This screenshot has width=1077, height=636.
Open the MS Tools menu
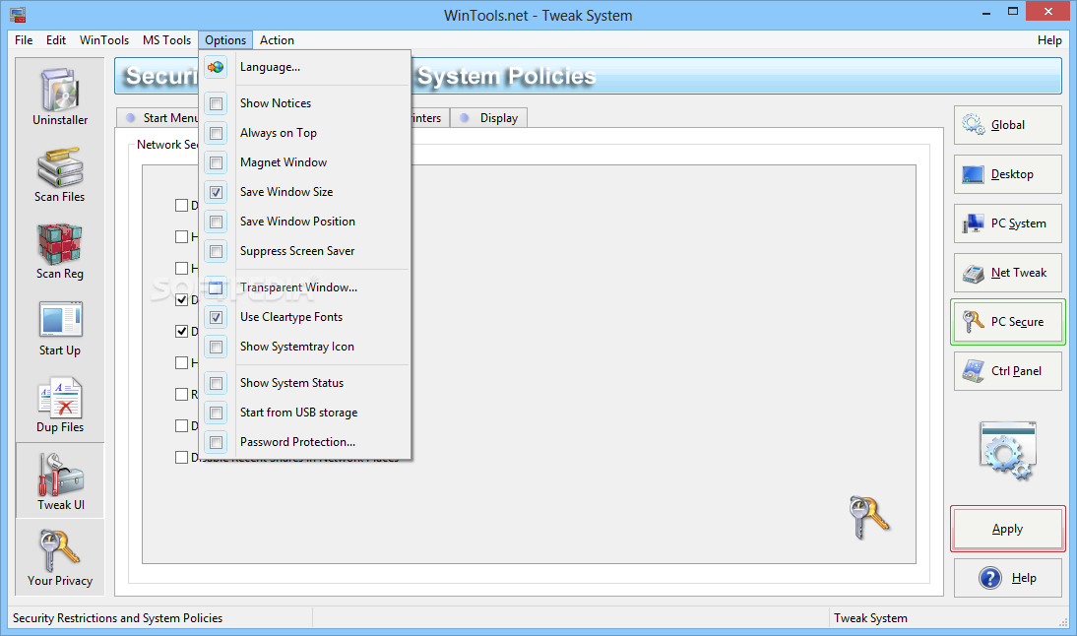(167, 40)
